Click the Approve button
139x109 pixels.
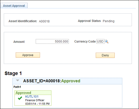coord(28,55)
